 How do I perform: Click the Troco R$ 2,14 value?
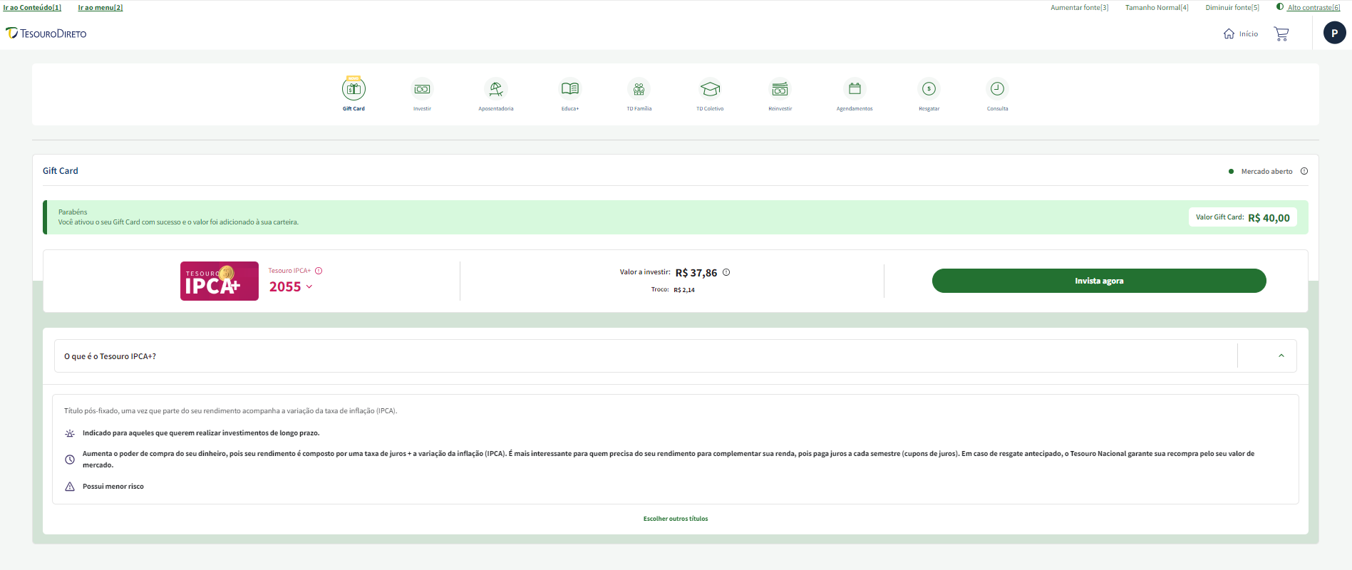coord(684,290)
